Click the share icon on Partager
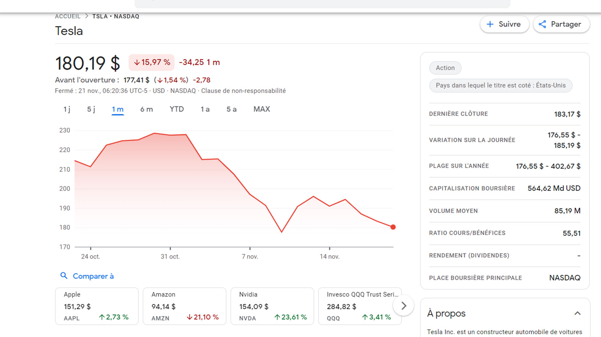Image resolution: width=601 pixels, height=337 pixels. 542,24
